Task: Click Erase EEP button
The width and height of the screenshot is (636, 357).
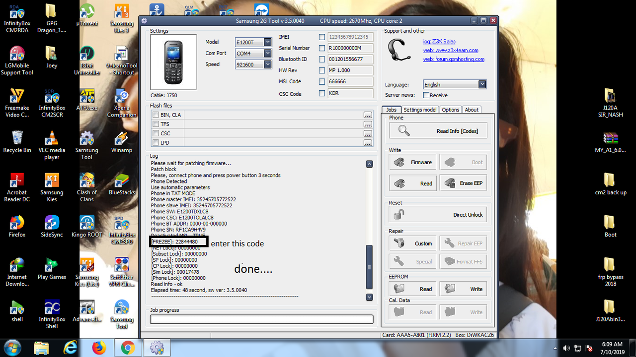Action: pos(463,183)
